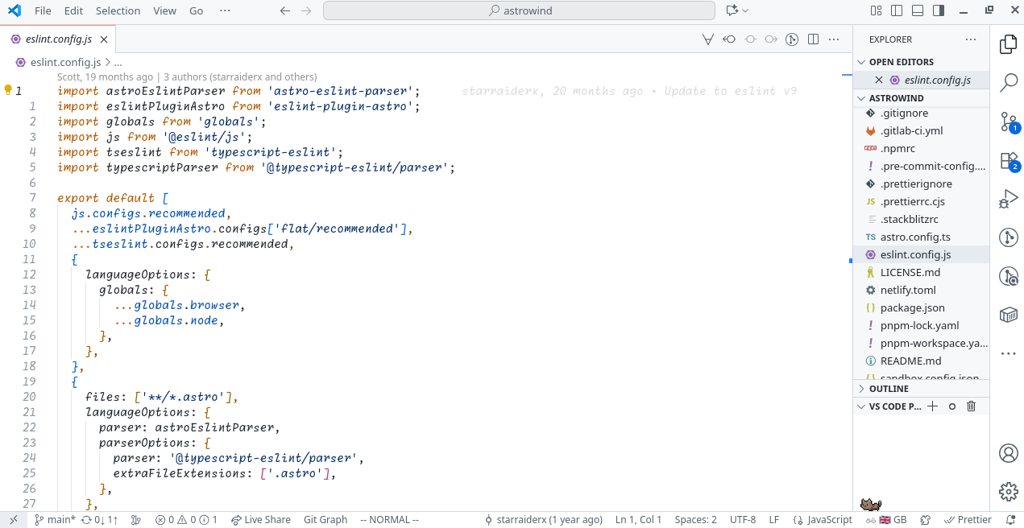Throw a ball with the circle icon
The image size is (1024, 528).
point(951,406)
